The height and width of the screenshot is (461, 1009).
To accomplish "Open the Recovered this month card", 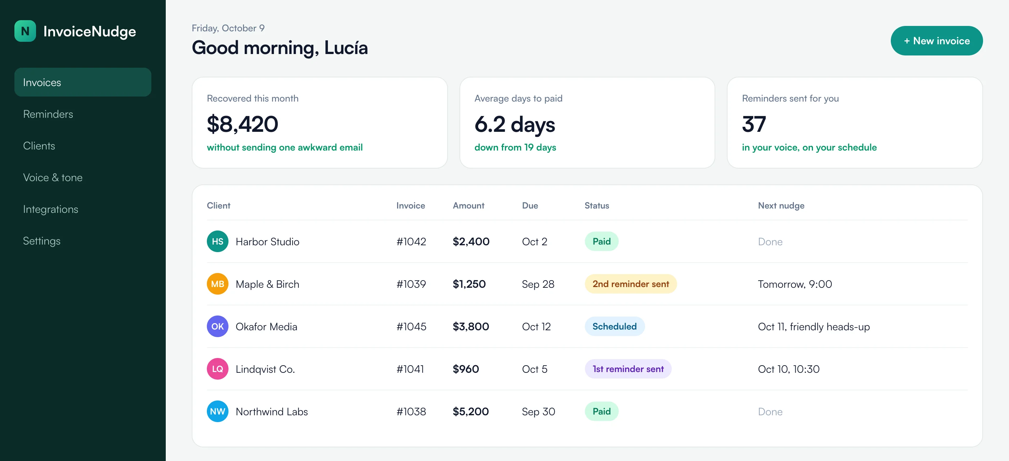I will (x=320, y=123).
